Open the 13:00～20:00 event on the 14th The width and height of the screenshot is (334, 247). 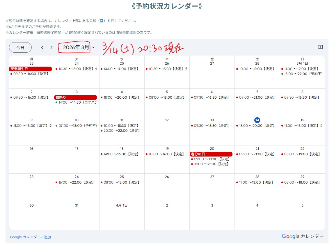click(256, 126)
